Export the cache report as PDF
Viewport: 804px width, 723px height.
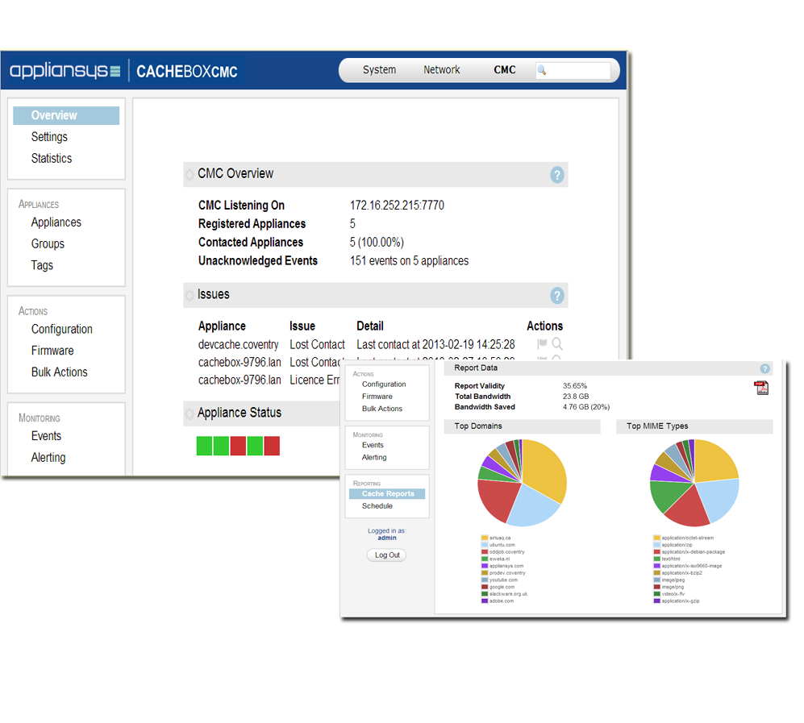(x=761, y=388)
